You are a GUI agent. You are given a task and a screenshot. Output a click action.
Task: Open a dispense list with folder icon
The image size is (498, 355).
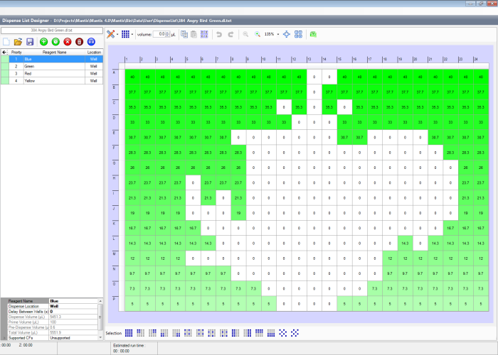(18, 42)
